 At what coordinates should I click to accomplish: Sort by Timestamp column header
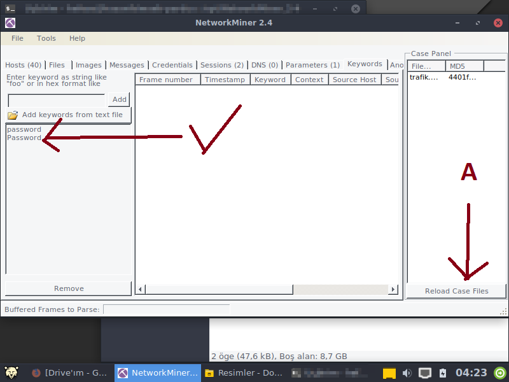[225, 80]
